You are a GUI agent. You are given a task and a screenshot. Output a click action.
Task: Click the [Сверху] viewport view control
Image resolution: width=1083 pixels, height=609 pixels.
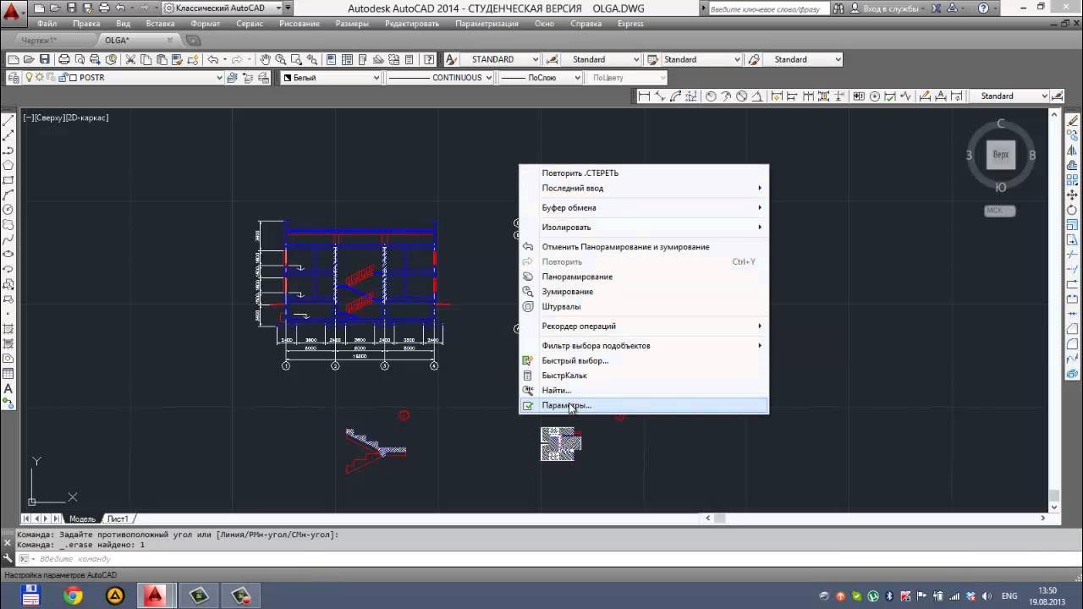(49, 118)
